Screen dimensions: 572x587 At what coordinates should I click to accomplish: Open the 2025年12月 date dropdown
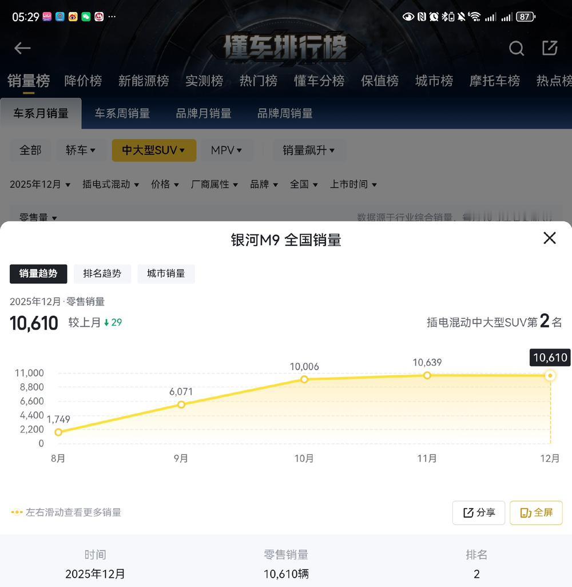pos(40,184)
